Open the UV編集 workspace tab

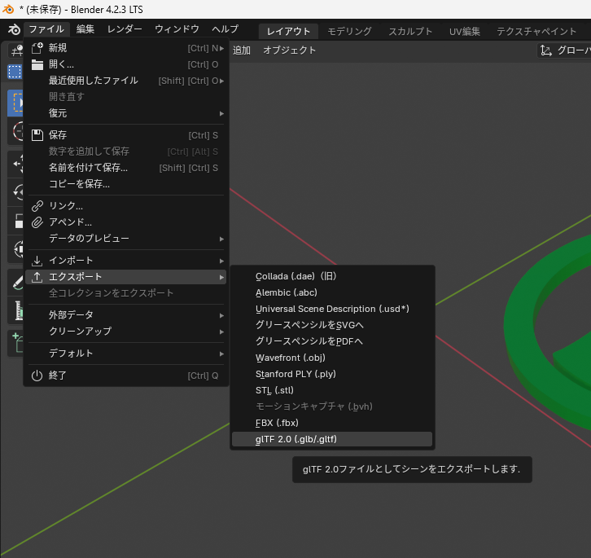click(x=465, y=32)
